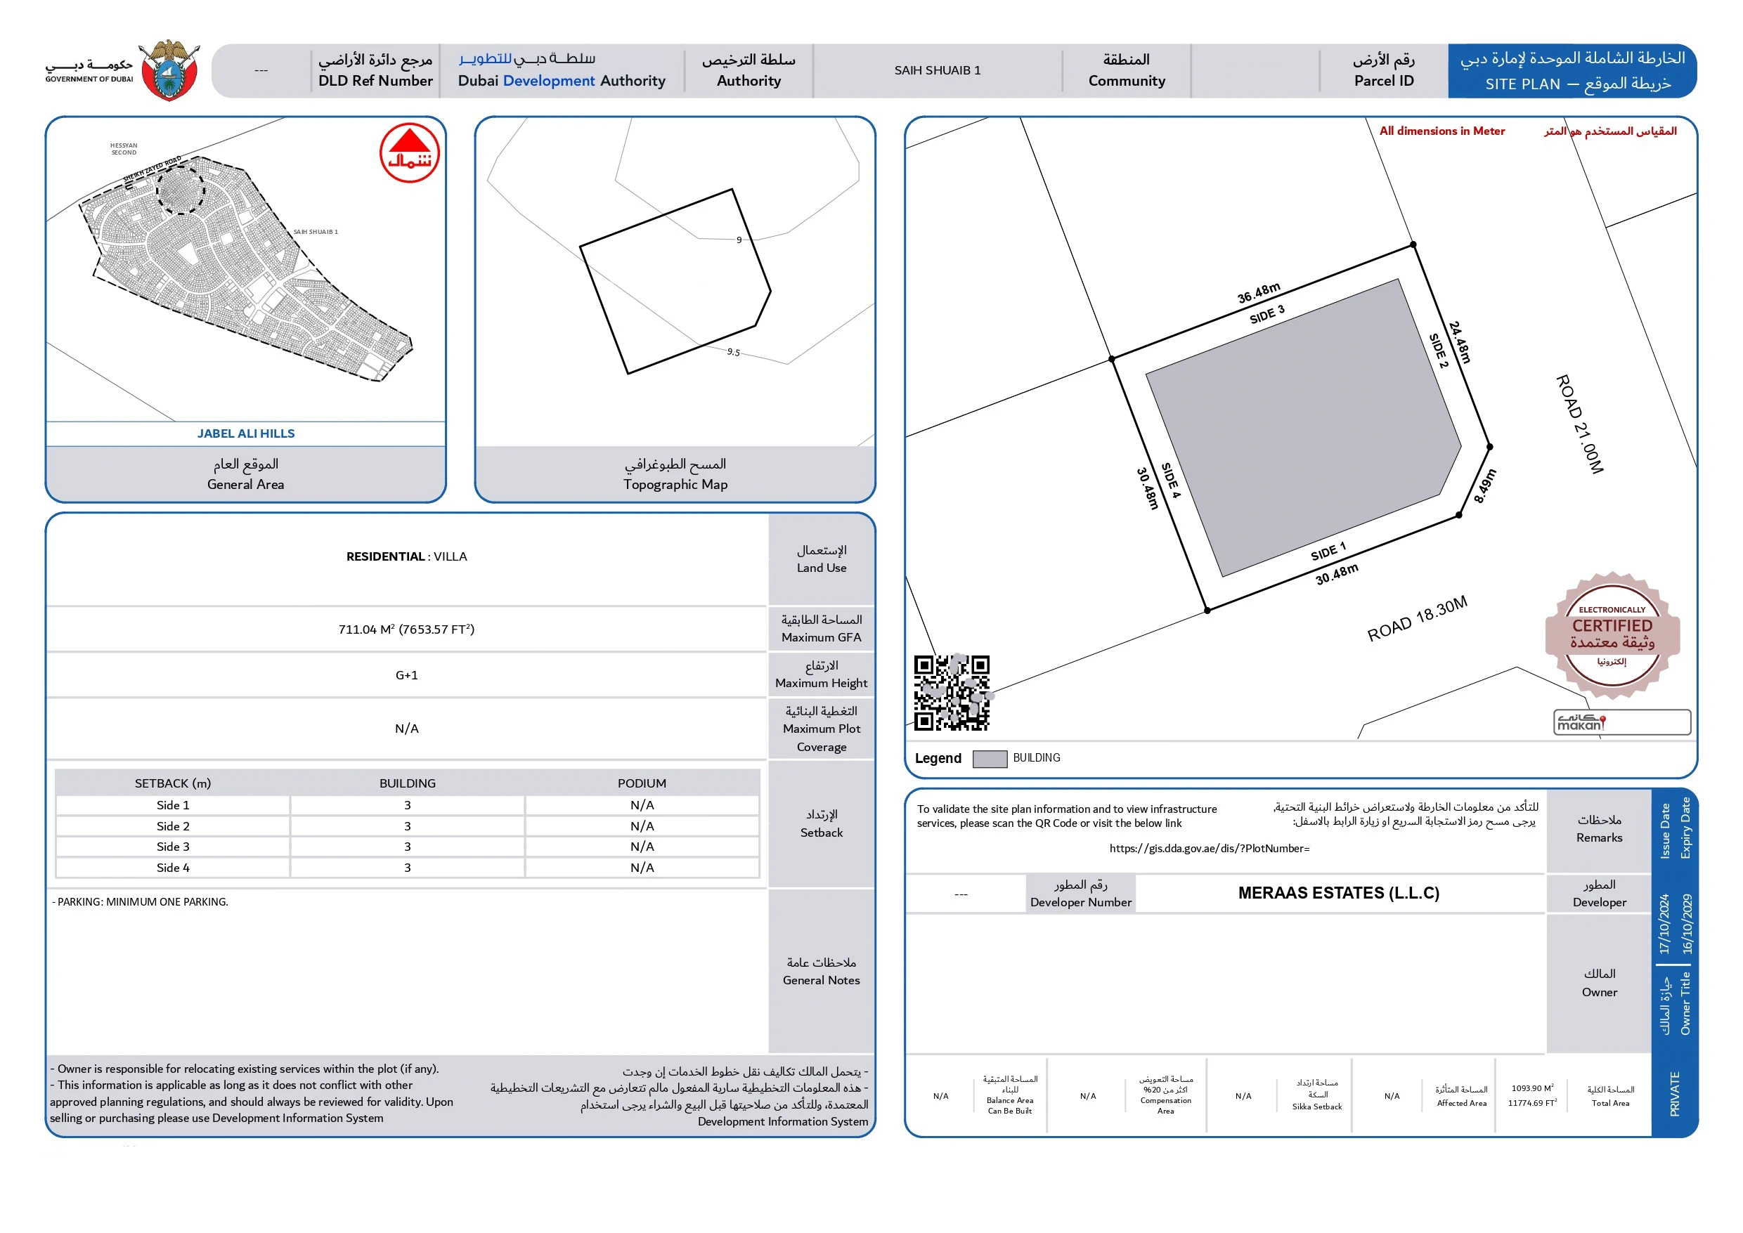Click the General Area map thumbnail

pos(245,270)
